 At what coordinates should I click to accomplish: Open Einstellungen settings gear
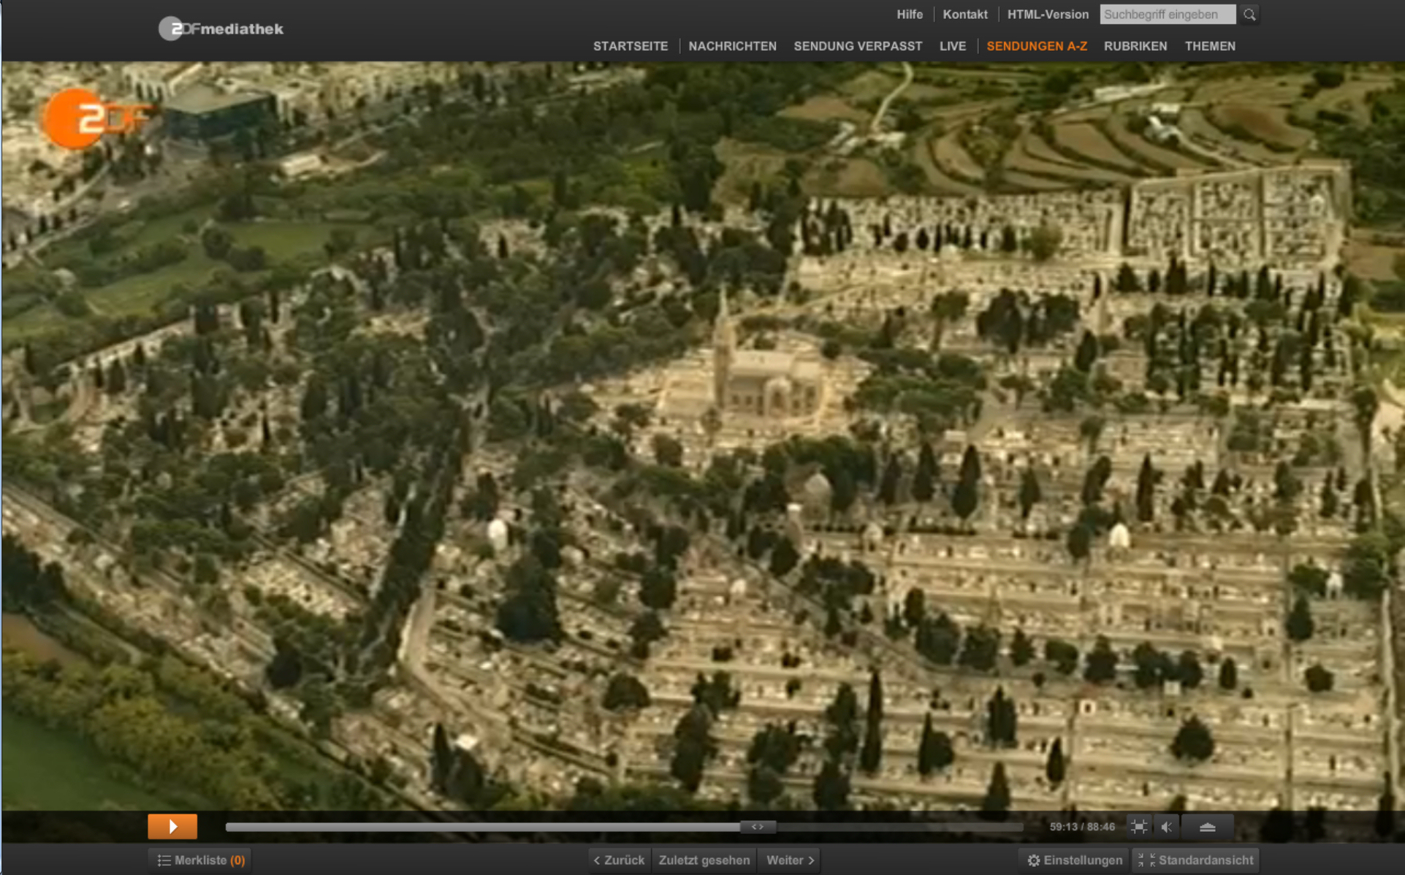1075,860
